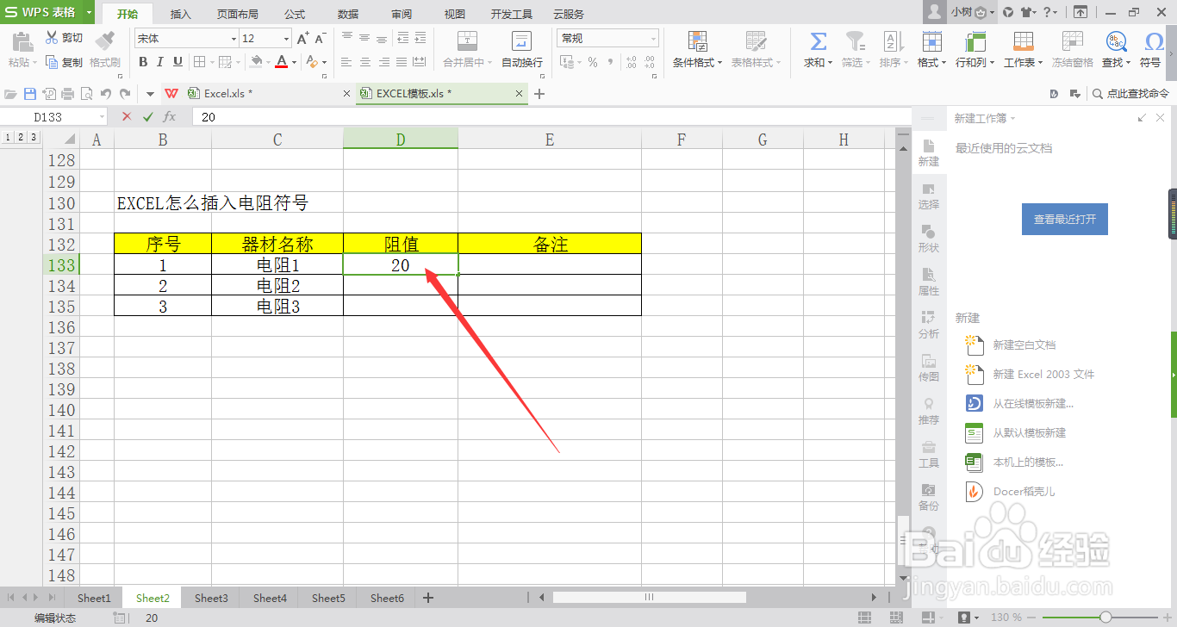Image resolution: width=1177 pixels, height=627 pixels.
Task: Click 本机上的模板 link
Action: (1028, 462)
